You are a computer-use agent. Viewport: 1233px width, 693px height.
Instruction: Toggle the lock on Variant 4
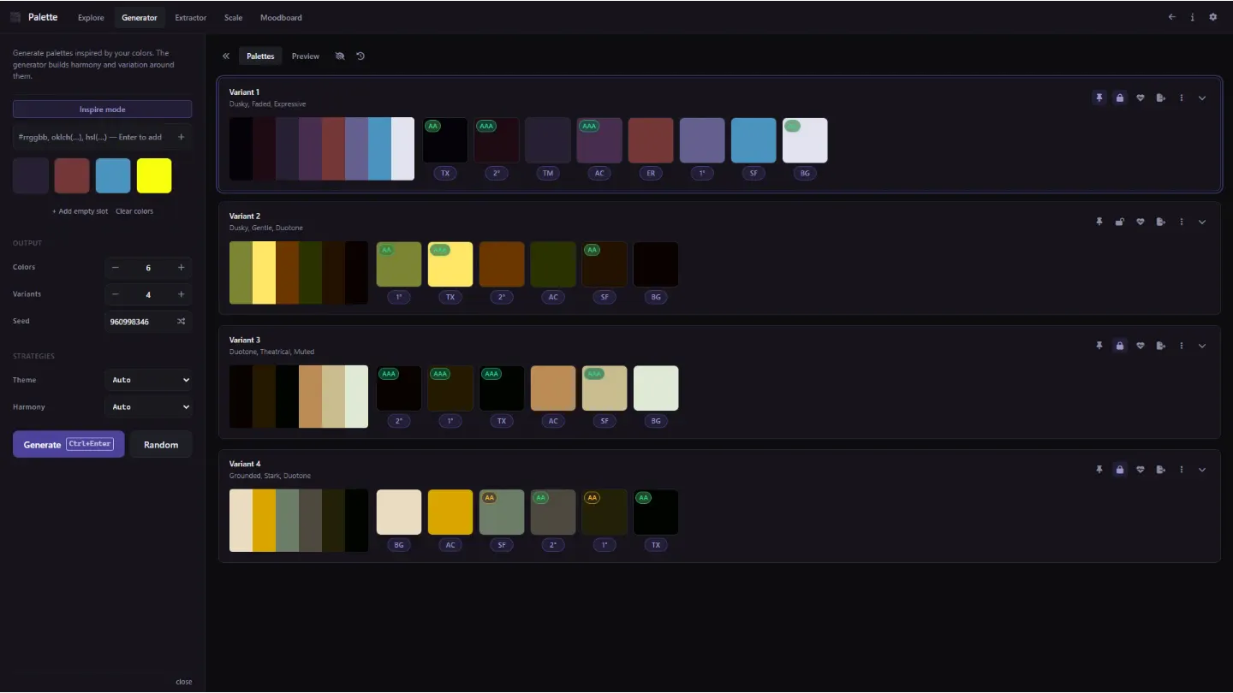pos(1119,470)
